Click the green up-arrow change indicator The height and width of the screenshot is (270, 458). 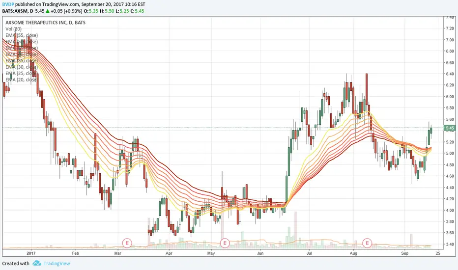pos(48,11)
